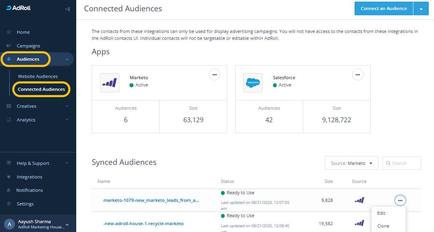Open Home from the sidebar
The width and height of the screenshot is (434, 232).
coord(23,32)
